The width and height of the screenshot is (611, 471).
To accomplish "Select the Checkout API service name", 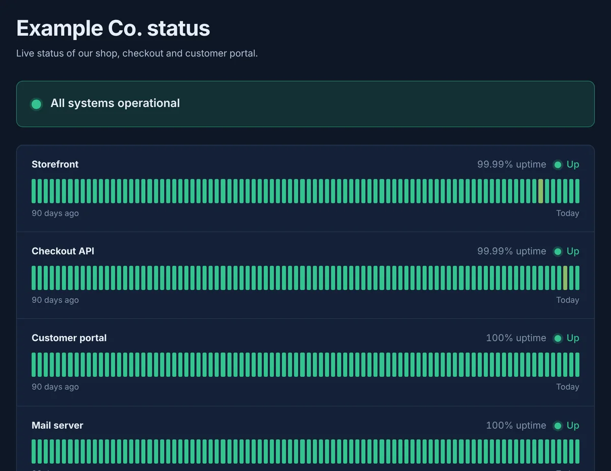I will click(63, 251).
